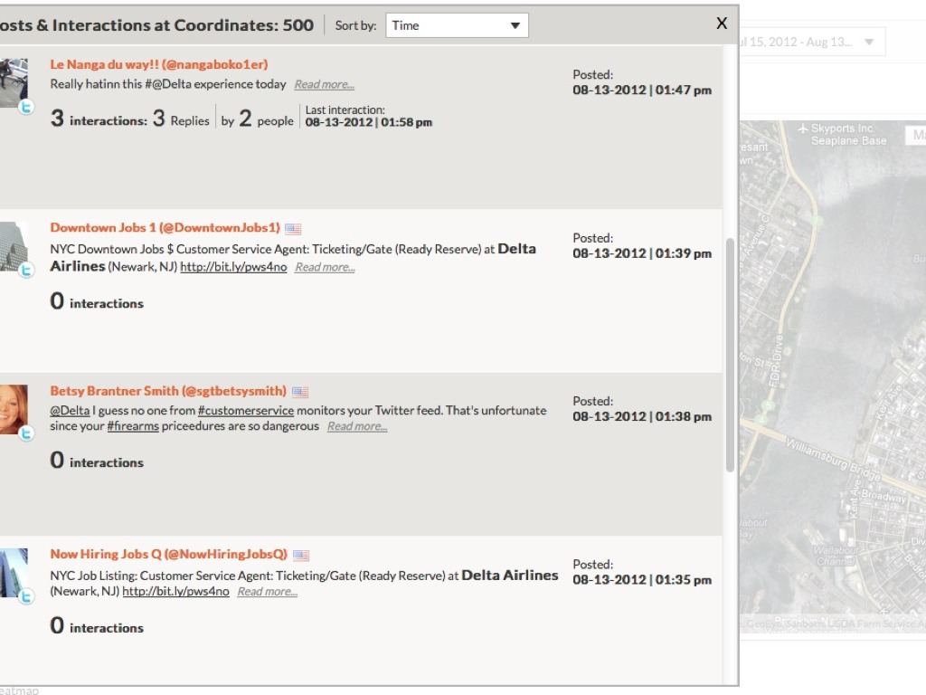The height and width of the screenshot is (695, 926).
Task: Read more of the Le Nanga post
Action: point(324,84)
